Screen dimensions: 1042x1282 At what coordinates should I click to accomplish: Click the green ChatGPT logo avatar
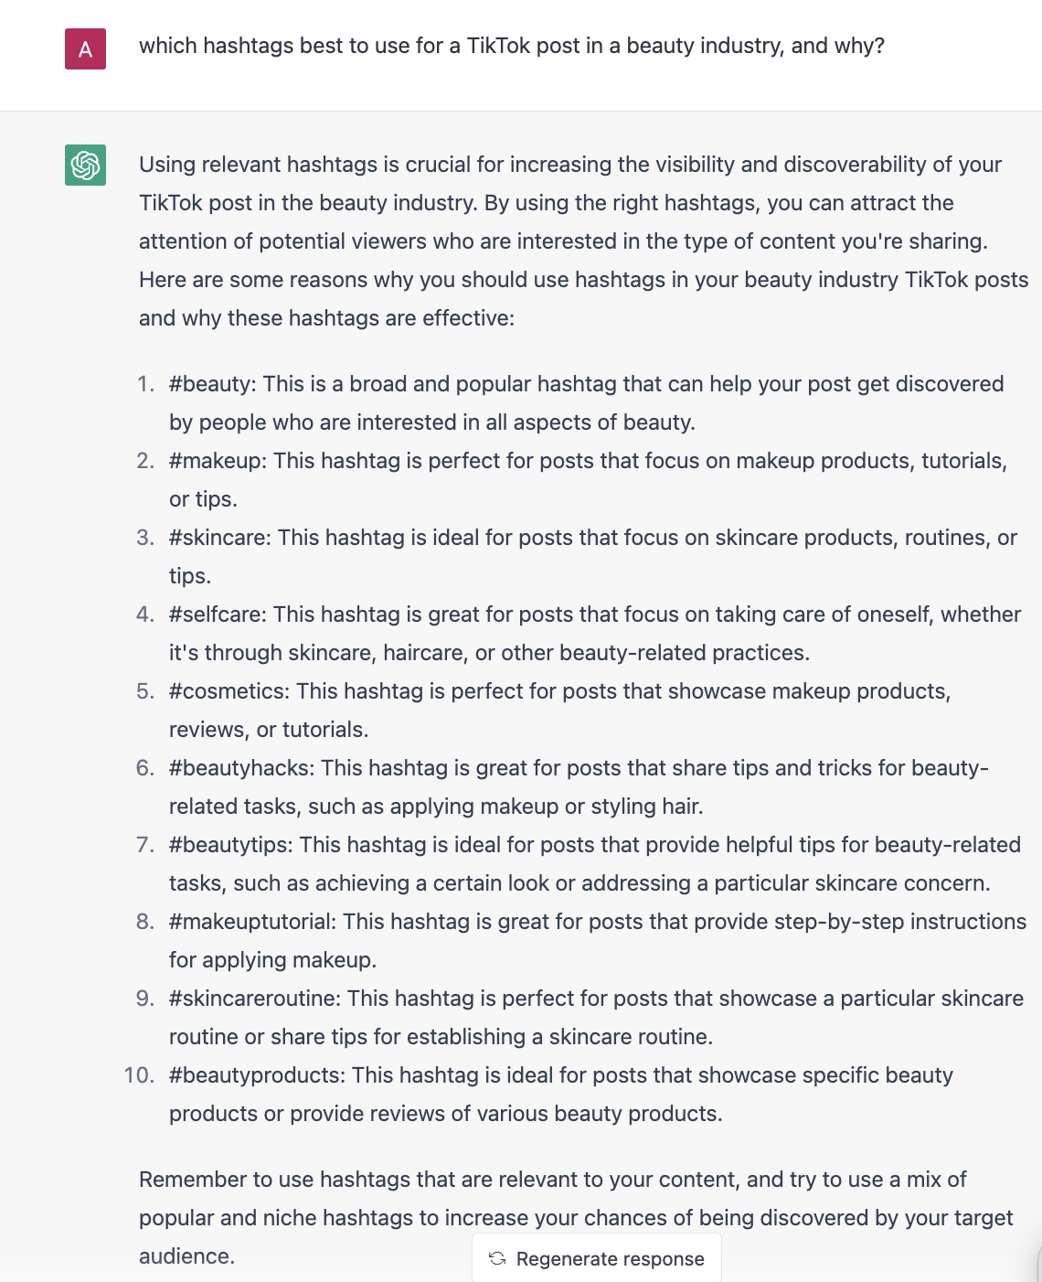[x=85, y=165]
